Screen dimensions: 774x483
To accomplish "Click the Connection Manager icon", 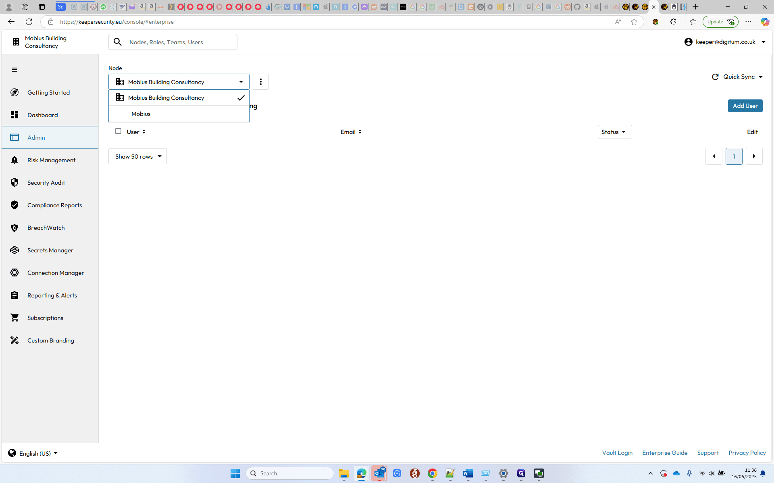I will coord(15,273).
